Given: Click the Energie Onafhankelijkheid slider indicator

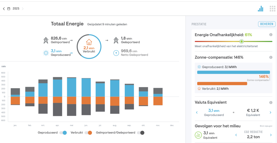Looking at the screenshot, I should point(242,41).
